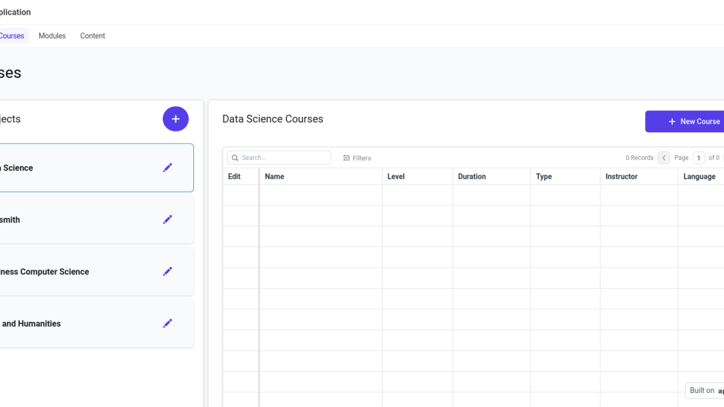
Task: Edit the Science subject using its pencil icon
Action: coord(167,168)
